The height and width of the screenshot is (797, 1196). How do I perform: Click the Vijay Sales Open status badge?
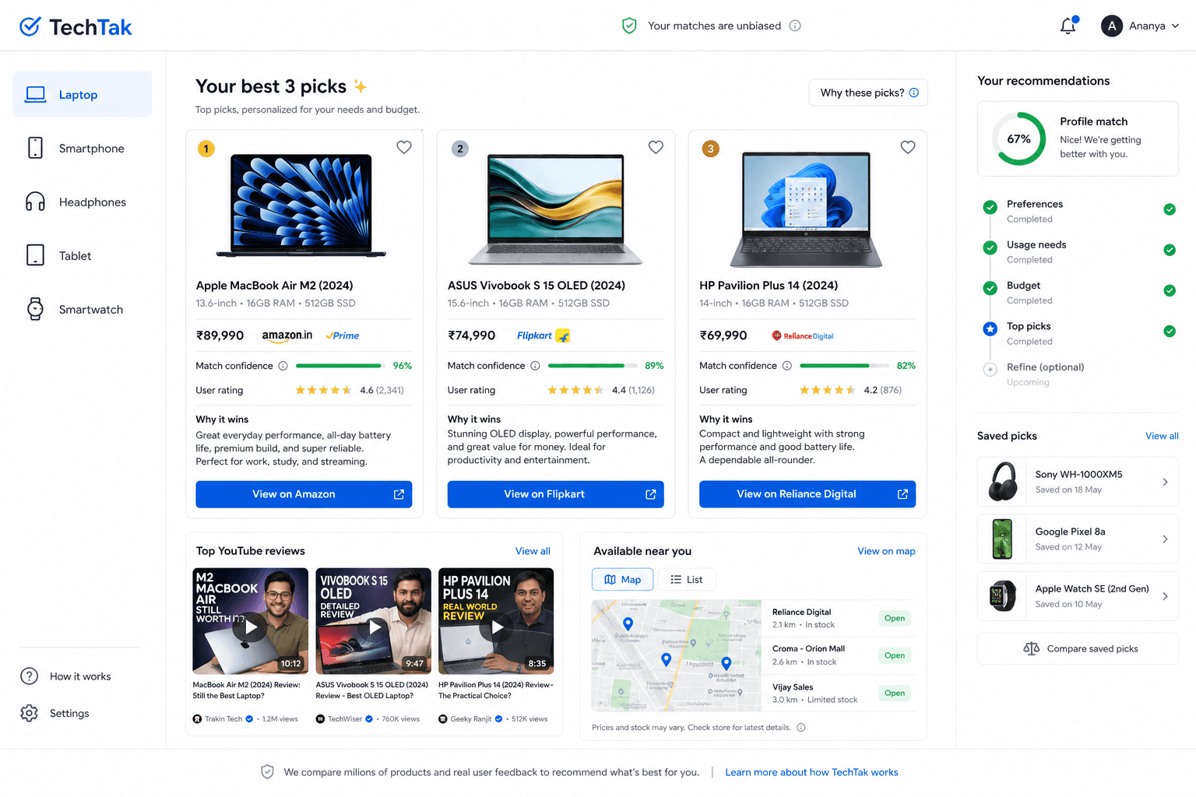click(895, 693)
